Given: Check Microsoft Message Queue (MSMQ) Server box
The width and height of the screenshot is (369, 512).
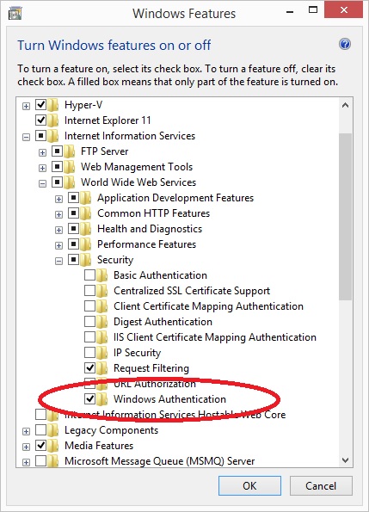Looking at the screenshot, I should coord(40,460).
